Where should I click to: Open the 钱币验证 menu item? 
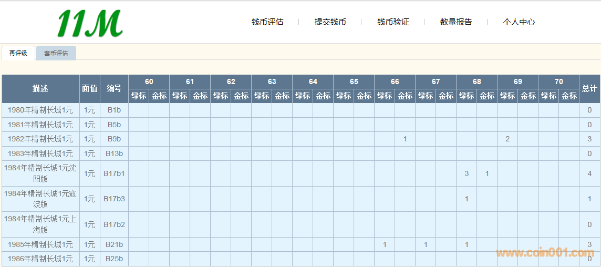point(393,22)
